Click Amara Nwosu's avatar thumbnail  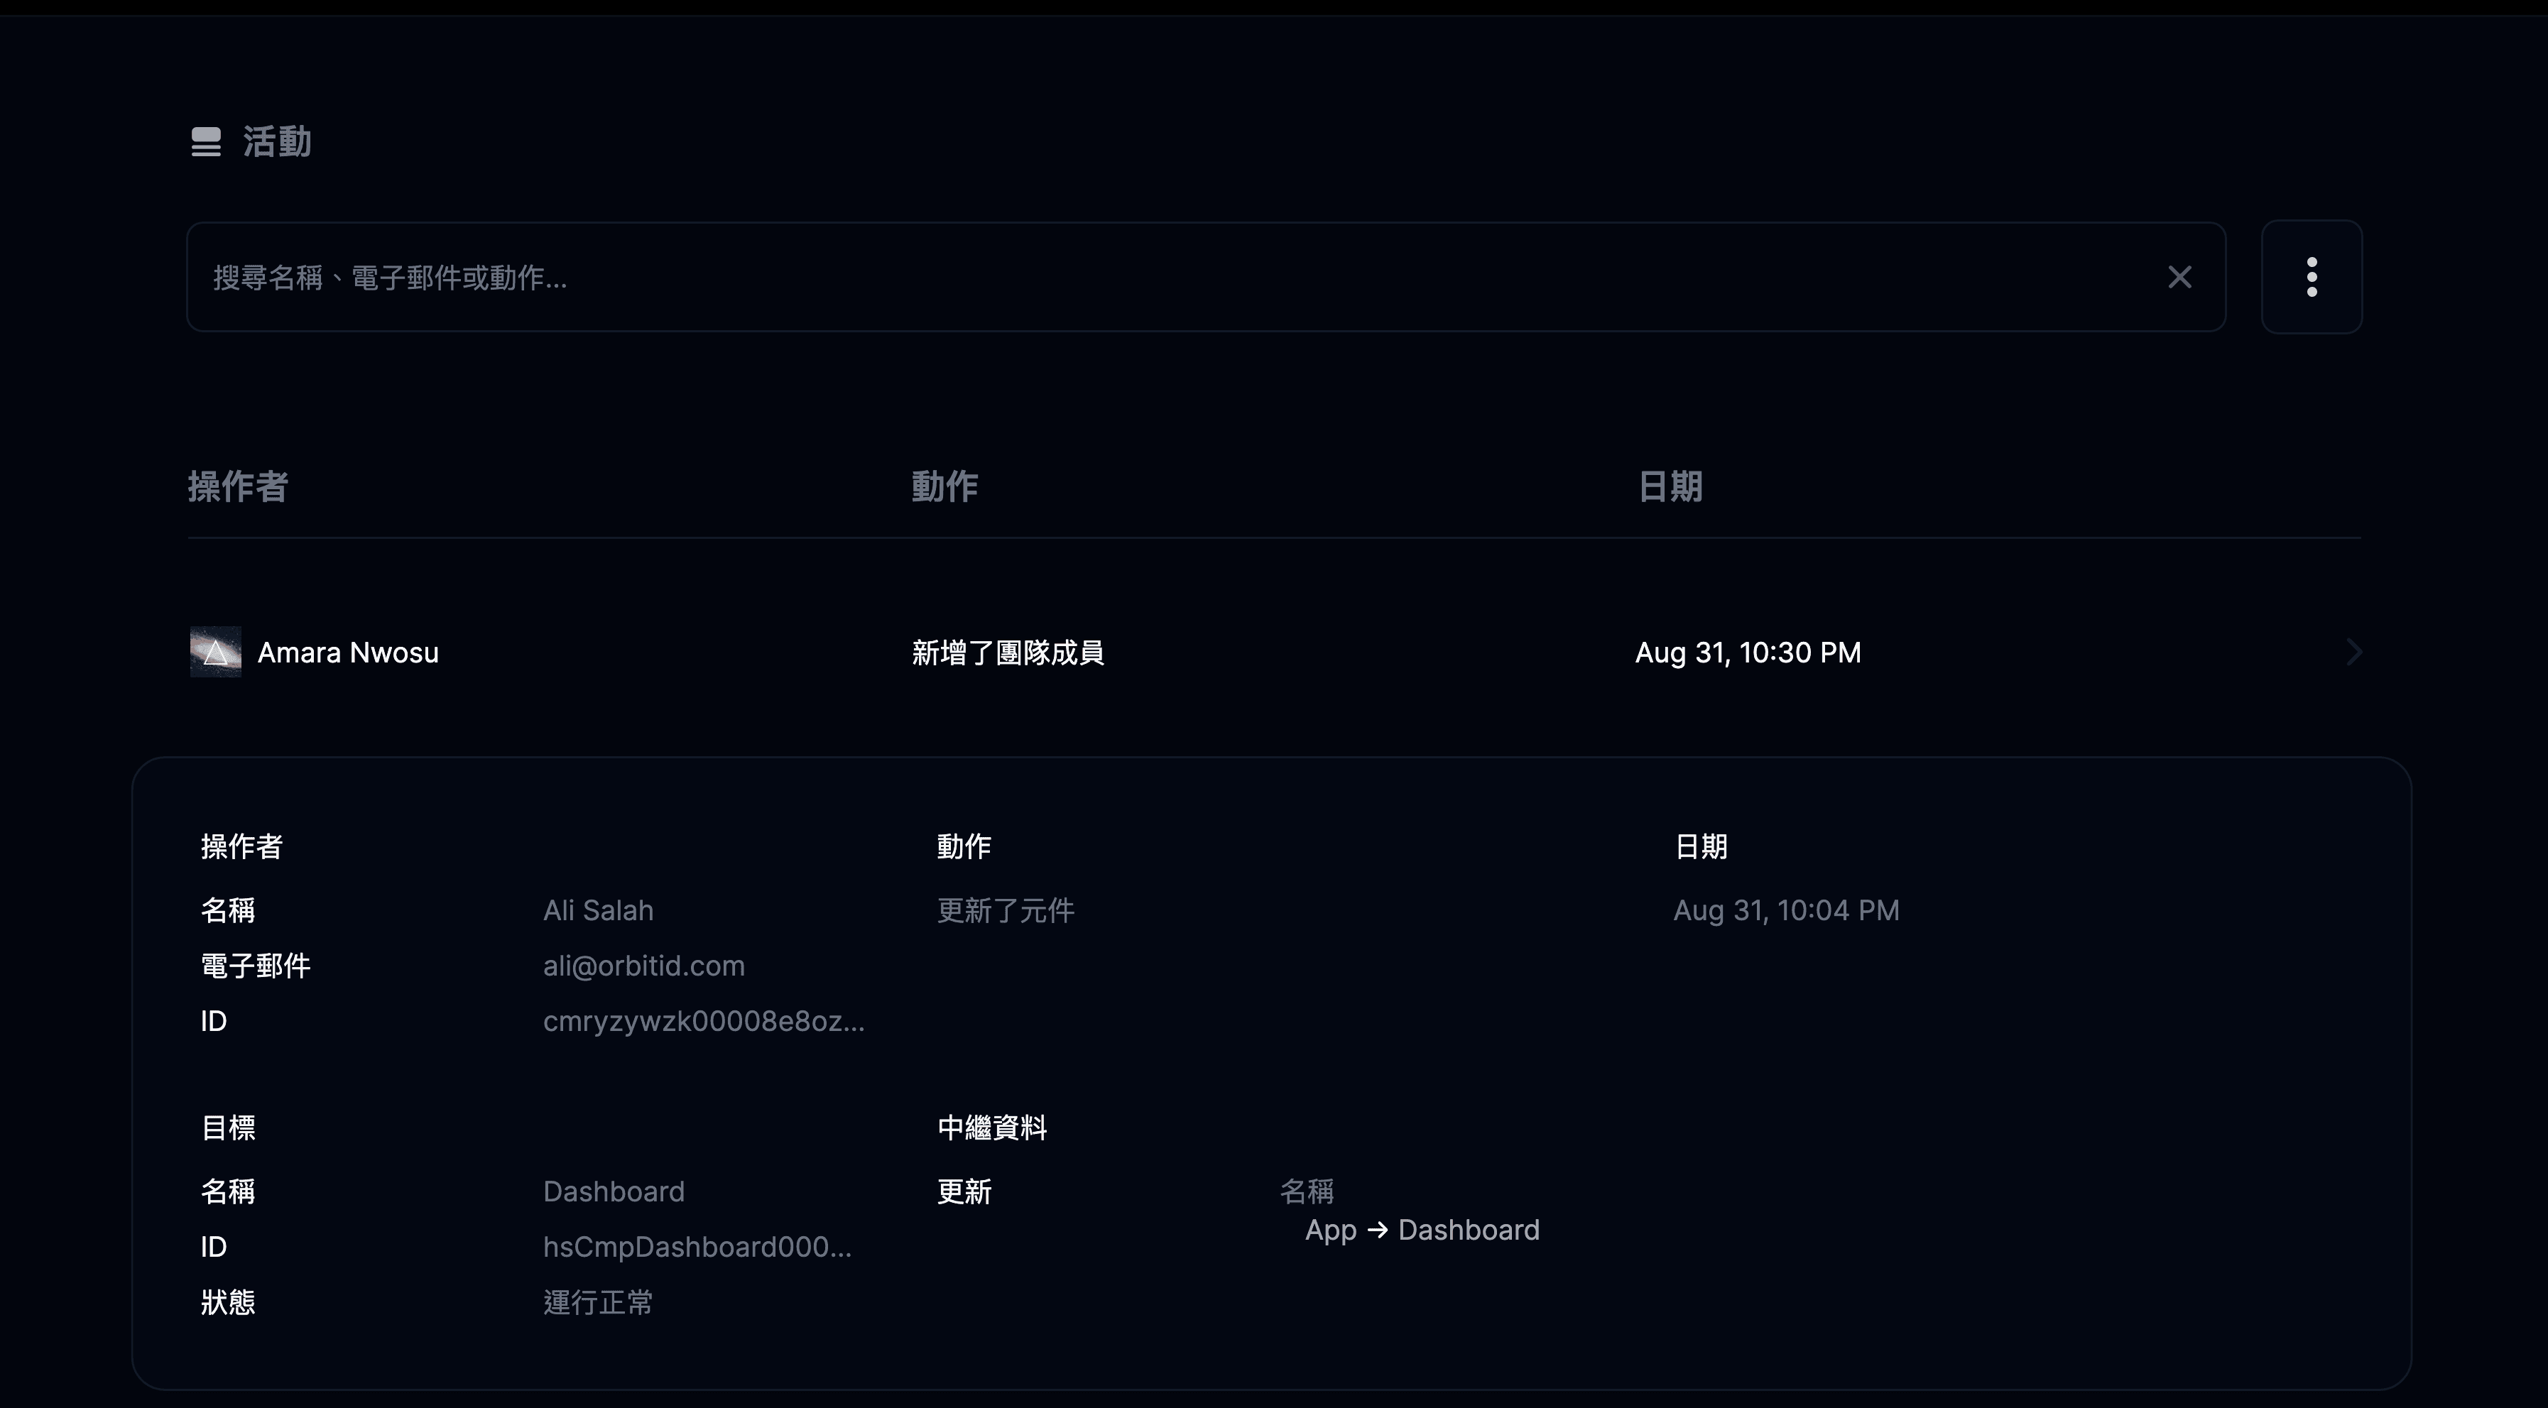click(x=216, y=652)
